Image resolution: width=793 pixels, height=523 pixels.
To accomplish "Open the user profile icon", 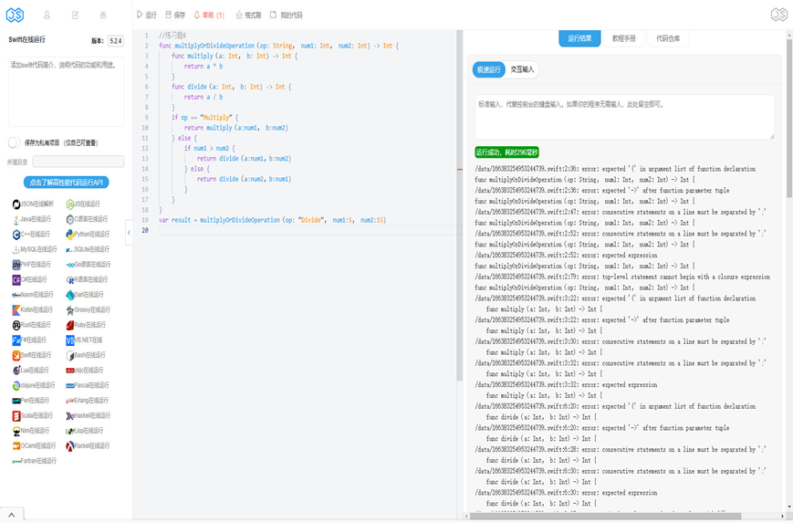I will point(47,16).
